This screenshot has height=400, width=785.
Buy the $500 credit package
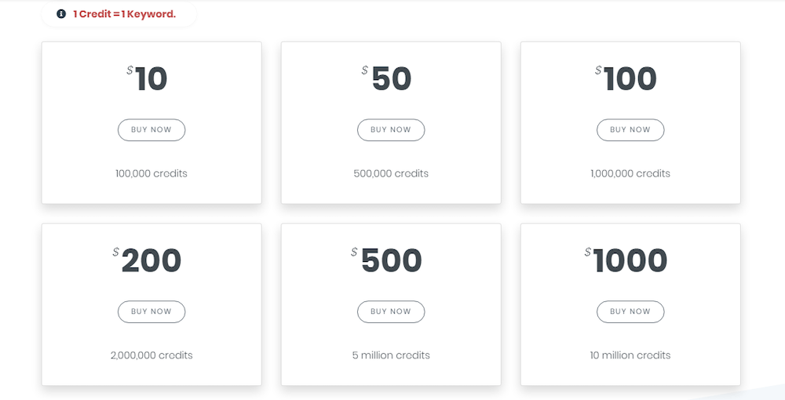point(391,311)
